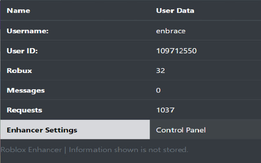Viewport: 261px width, 163px height.
Task: Click the 'Information shown is not stored' notice
Action: (x=128, y=150)
